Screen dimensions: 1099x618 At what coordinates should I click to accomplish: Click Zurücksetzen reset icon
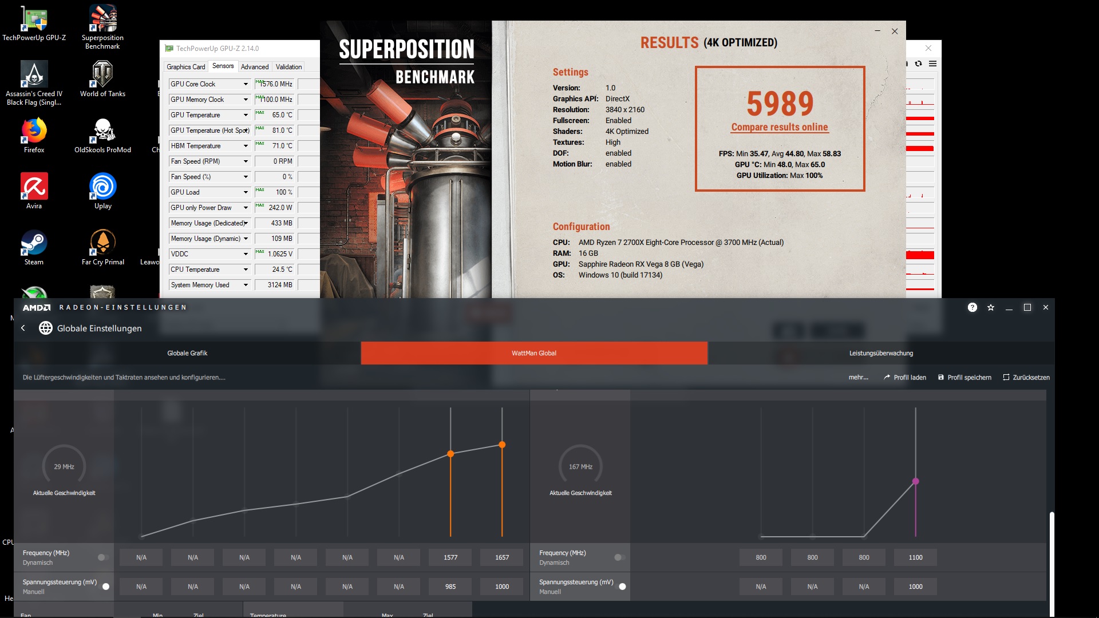(1006, 377)
